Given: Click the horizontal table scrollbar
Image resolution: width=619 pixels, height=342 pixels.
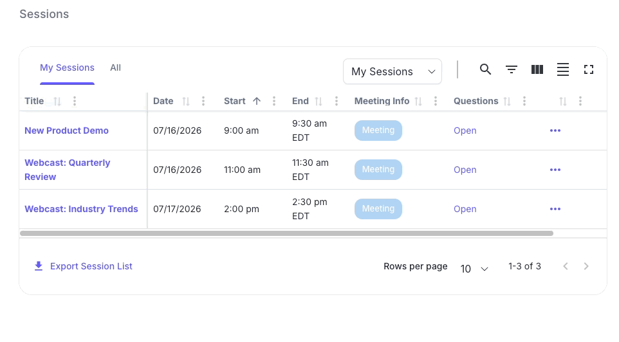Looking at the screenshot, I should tap(286, 233).
